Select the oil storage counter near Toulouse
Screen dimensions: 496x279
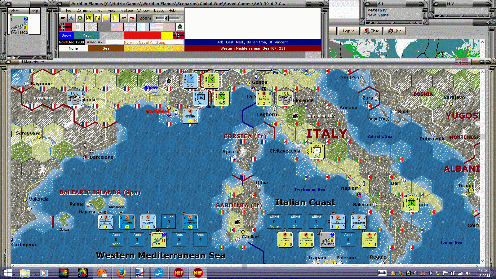pos(74,98)
